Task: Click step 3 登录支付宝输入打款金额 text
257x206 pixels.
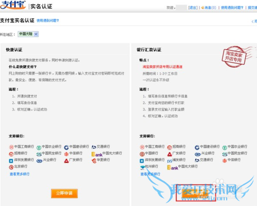Action: point(166,109)
